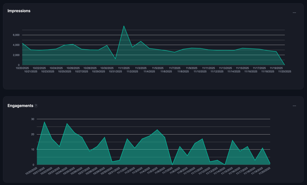
Task: Select the Engagements peak on 11/11/2025
Action: tap(203, 139)
